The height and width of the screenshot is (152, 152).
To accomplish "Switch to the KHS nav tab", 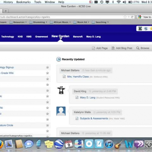I will tap(20, 37).
